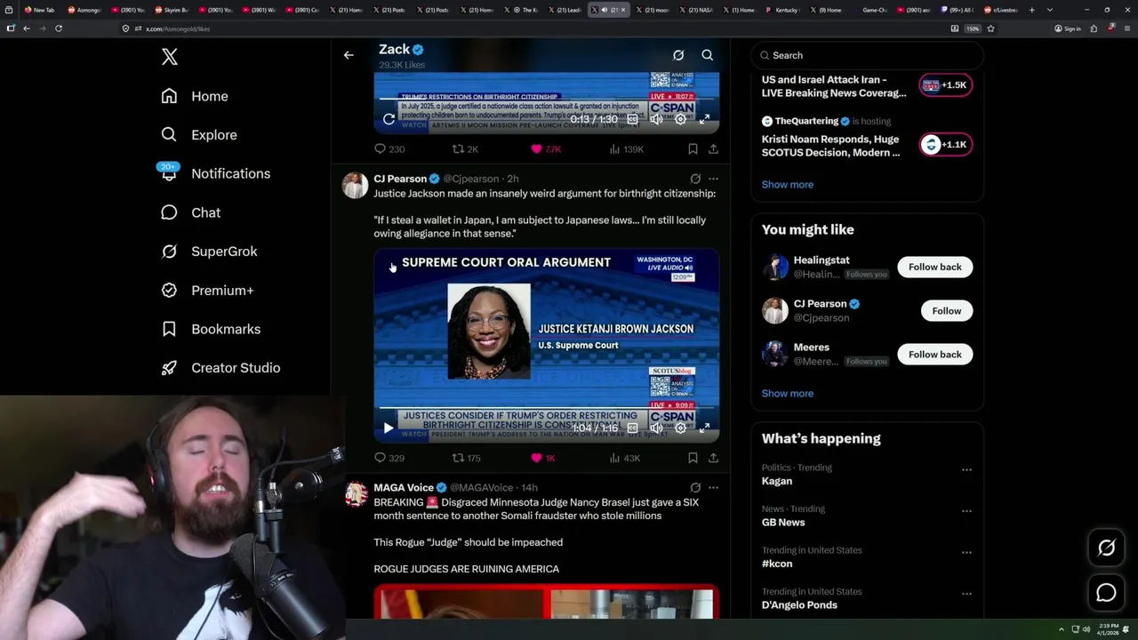This screenshot has width=1138, height=640.
Task: Reply to the top post with 230 replies
Action: coord(389,149)
